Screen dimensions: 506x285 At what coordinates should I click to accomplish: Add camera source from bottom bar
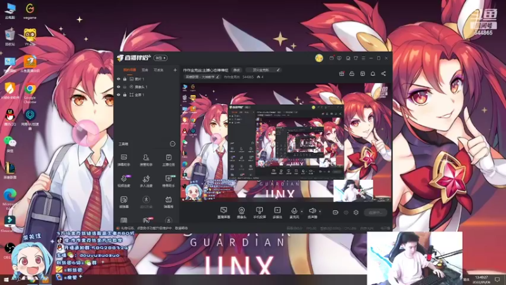pyautogui.click(x=242, y=213)
